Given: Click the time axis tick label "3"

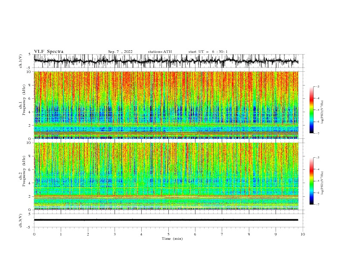Looking at the screenshot, I should coord(115,234).
